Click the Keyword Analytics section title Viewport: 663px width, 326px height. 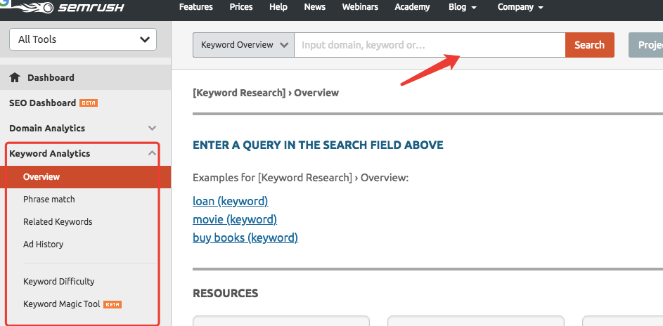(49, 153)
